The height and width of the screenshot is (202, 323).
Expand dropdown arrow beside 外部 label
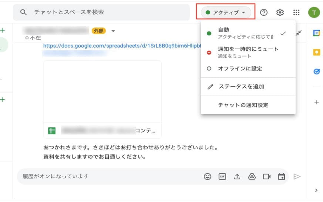113,31
